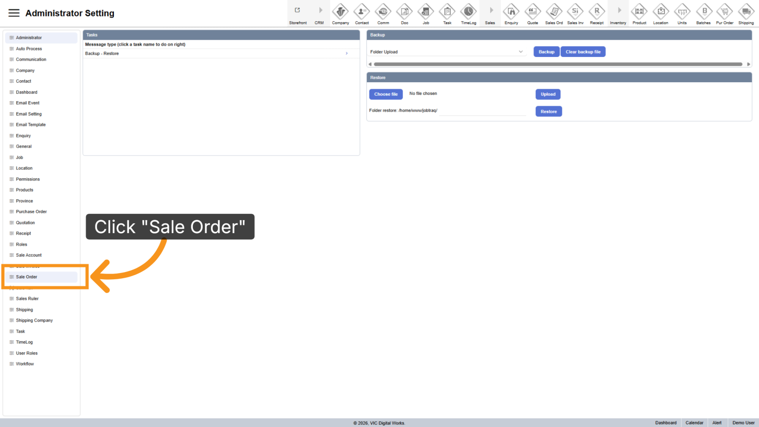
Task: Click the Upload button
Action: click(548, 94)
